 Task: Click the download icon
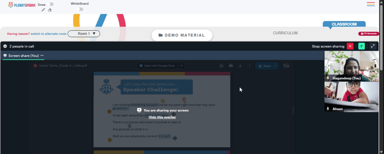pos(240,66)
